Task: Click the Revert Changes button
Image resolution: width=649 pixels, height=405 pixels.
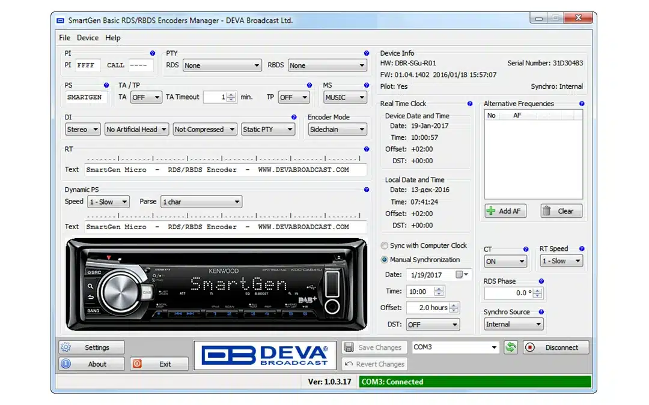Action: point(374,364)
